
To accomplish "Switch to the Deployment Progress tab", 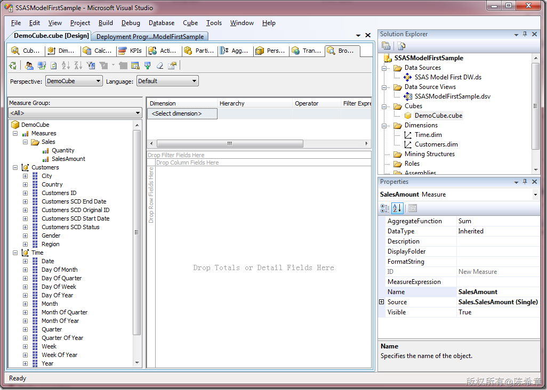I will pos(150,37).
